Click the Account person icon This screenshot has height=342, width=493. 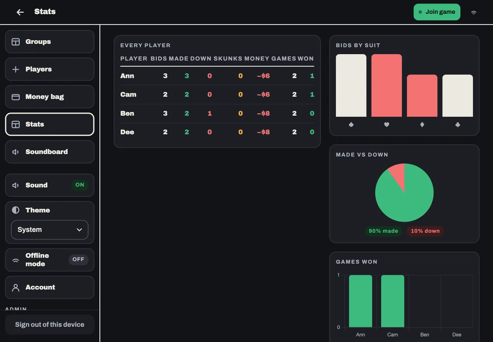[x=16, y=287]
